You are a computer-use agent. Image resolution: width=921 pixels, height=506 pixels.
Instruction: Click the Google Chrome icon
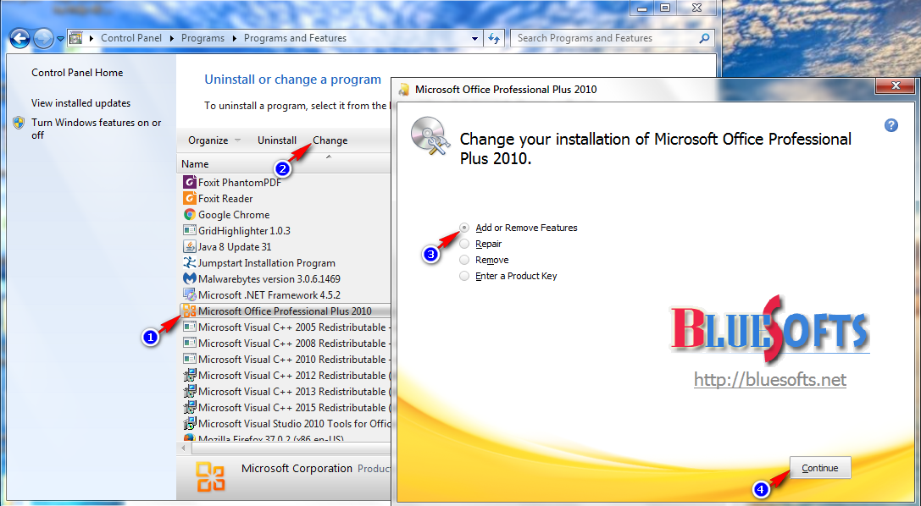189,215
